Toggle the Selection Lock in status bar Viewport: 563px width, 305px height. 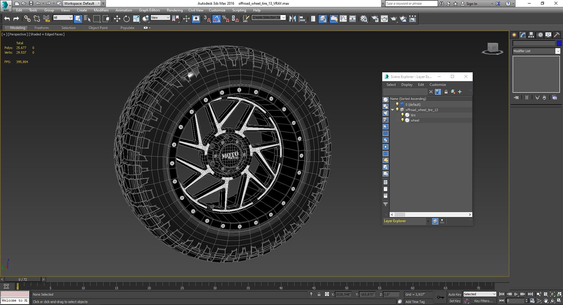click(319, 294)
